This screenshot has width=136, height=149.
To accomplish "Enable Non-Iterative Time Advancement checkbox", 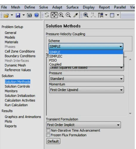I will pyautogui.click(x=48, y=130).
